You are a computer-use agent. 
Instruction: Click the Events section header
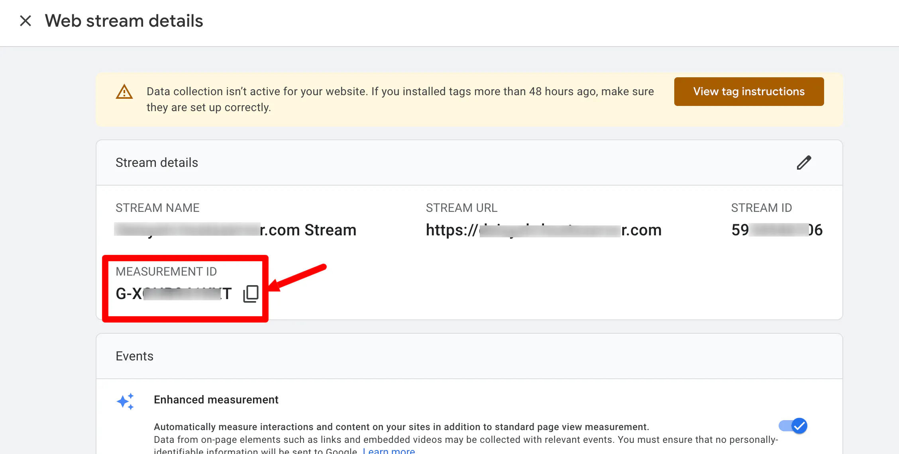pyautogui.click(x=134, y=356)
